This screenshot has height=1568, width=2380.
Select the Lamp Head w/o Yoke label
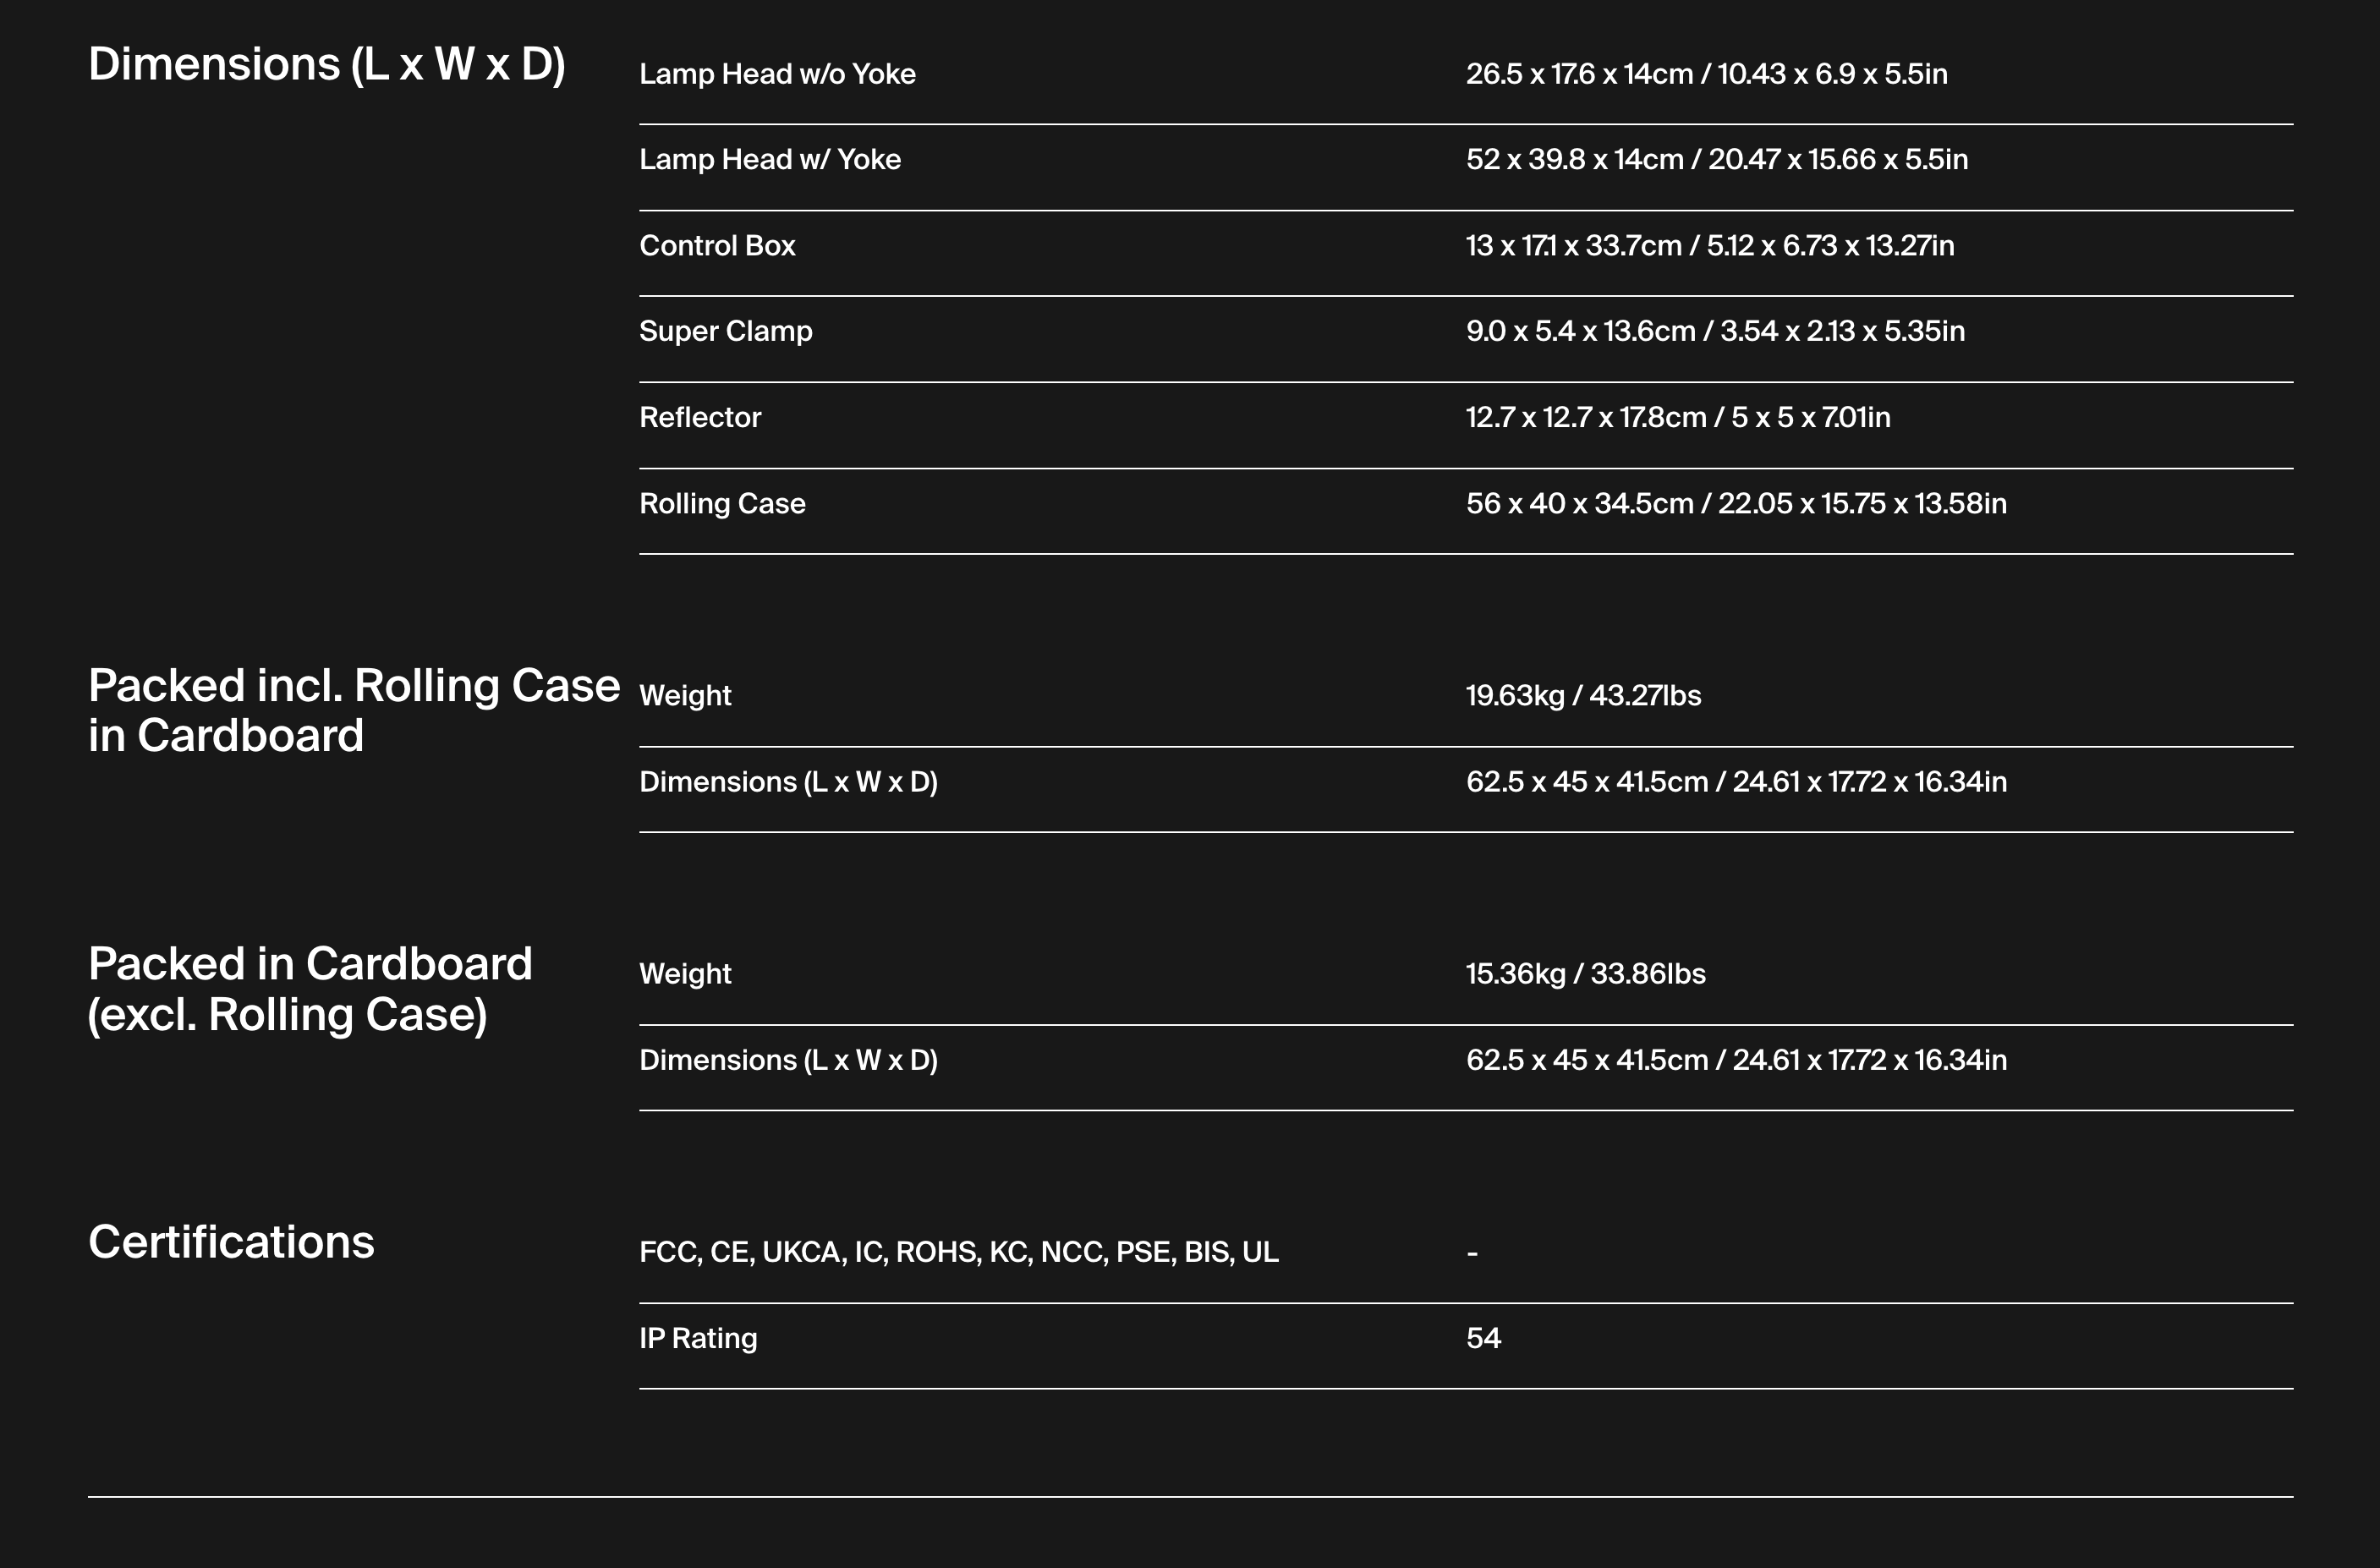pyautogui.click(x=777, y=74)
